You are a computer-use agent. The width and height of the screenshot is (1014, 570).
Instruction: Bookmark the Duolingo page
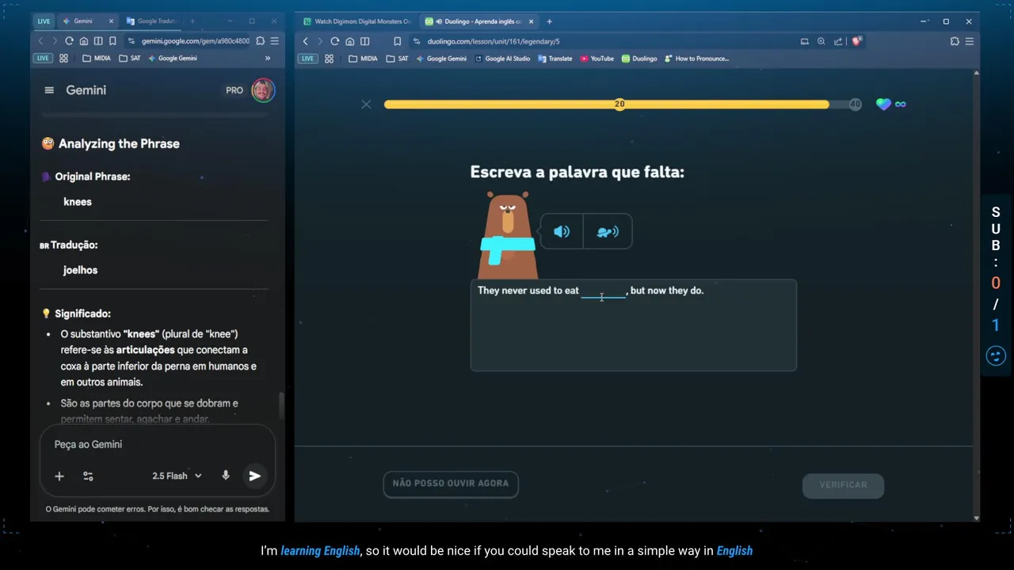click(398, 41)
